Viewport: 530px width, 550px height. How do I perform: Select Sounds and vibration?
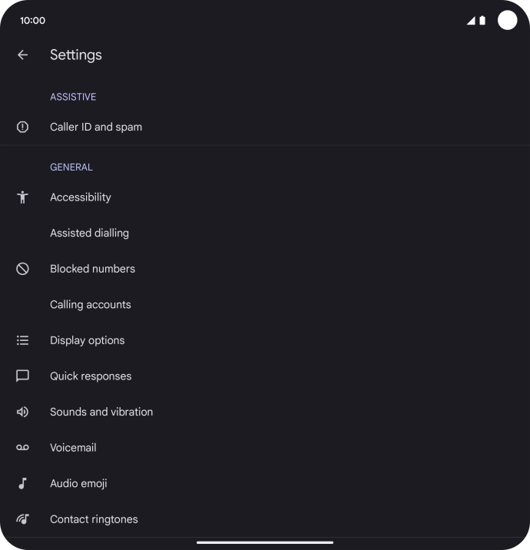(101, 412)
